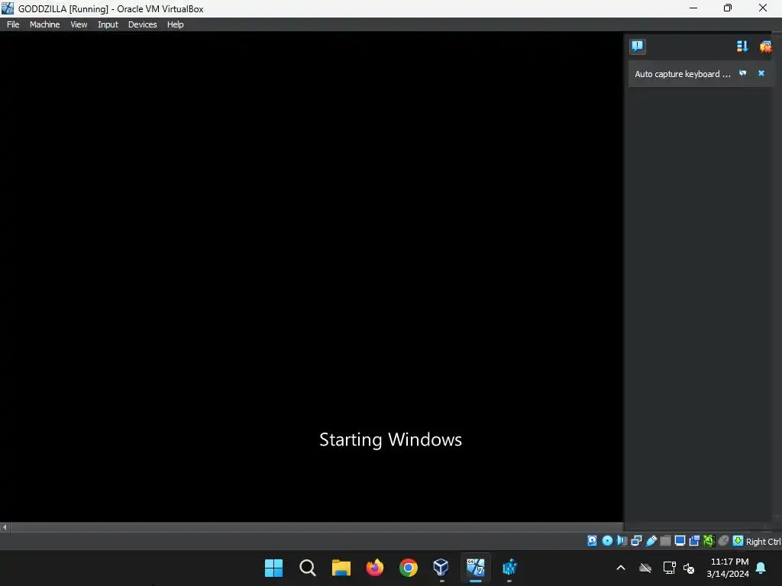Open the Devices menu
Viewport: 782px width, 586px height.
pyautogui.click(x=142, y=24)
